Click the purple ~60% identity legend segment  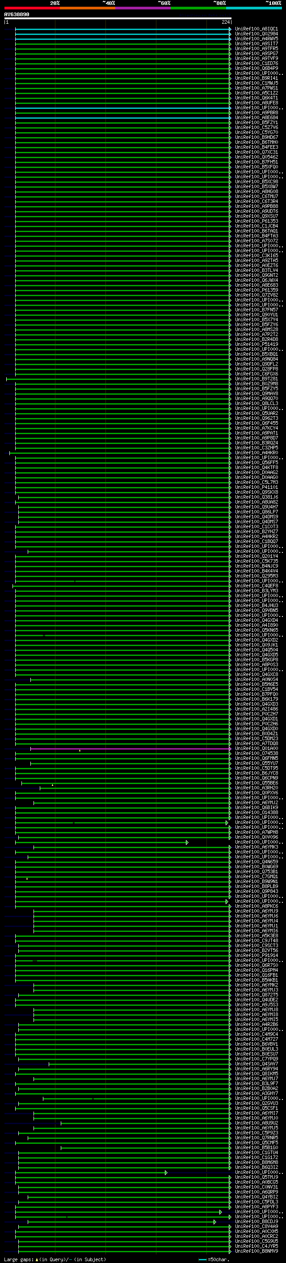point(143,8)
